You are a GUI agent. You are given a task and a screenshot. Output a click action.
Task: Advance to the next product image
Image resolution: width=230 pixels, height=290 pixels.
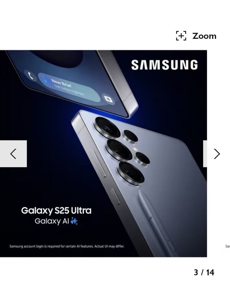217,154
